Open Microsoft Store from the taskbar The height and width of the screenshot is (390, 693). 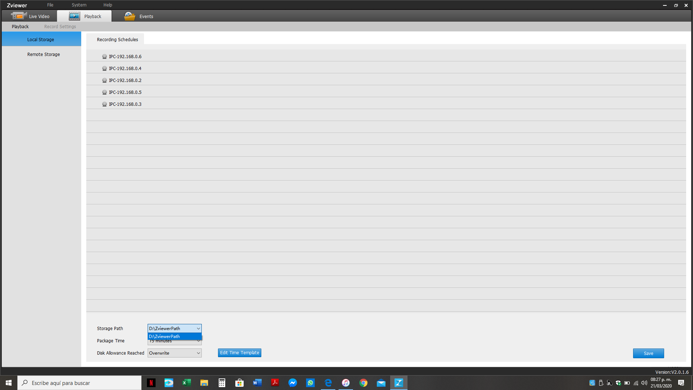coord(240,383)
